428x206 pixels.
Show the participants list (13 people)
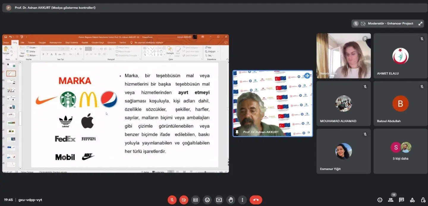tap(391, 200)
